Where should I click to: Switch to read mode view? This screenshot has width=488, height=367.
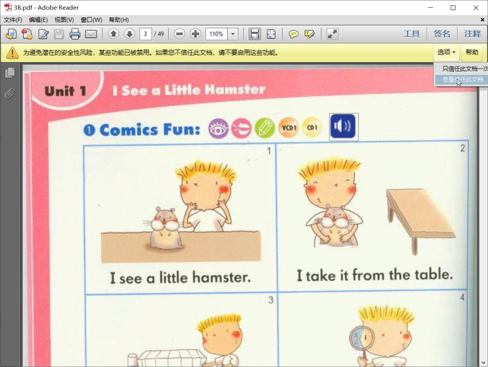click(332, 34)
